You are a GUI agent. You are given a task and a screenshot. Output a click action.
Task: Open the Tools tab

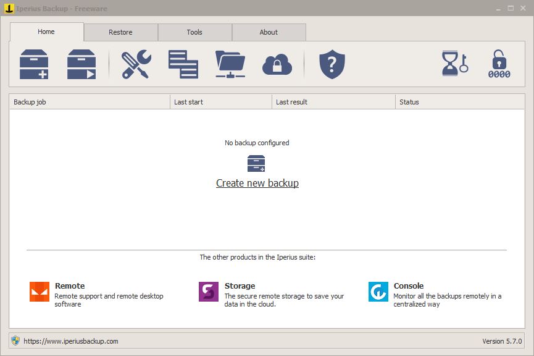(x=195, y=32)
